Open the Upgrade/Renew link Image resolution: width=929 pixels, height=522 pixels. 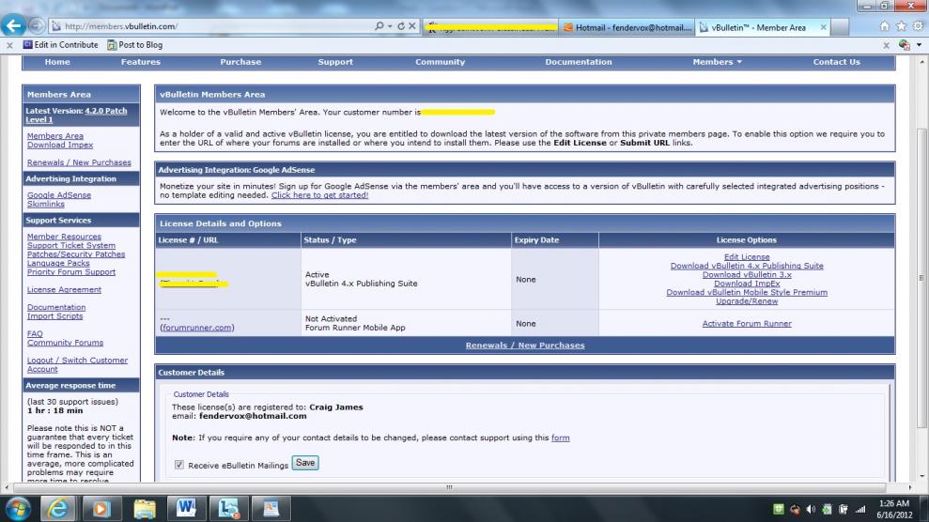pos(747,301)
